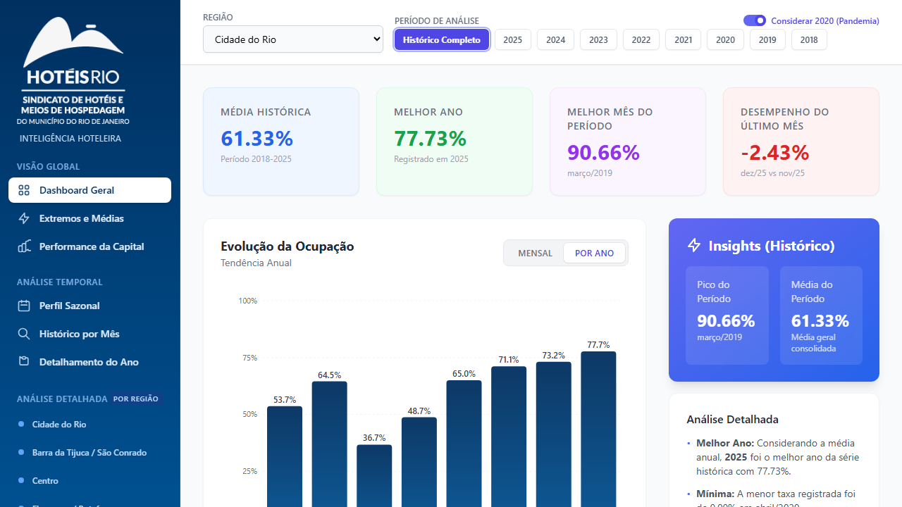Select the Histórico por Mês magnifier icon
The image size is (902, 507).
point(24,334)
